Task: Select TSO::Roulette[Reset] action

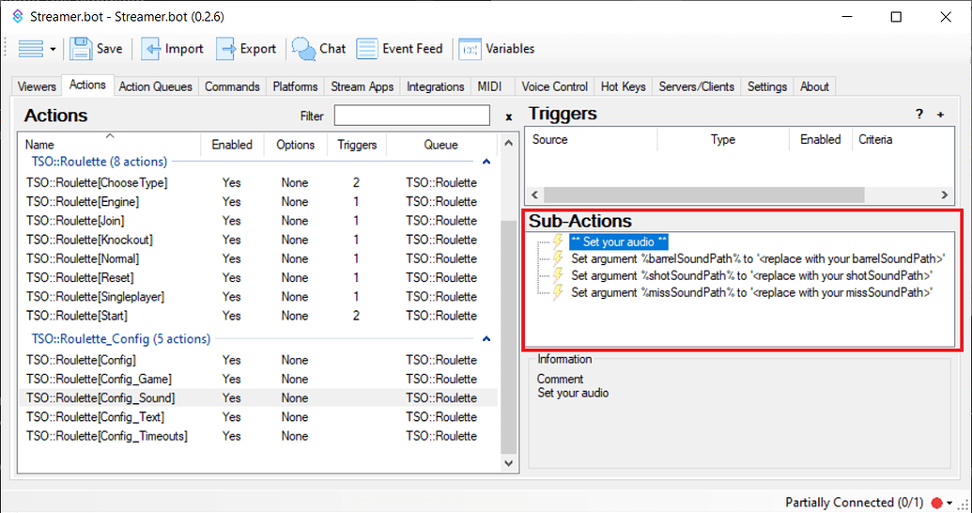Action: (x=258, y=278)
